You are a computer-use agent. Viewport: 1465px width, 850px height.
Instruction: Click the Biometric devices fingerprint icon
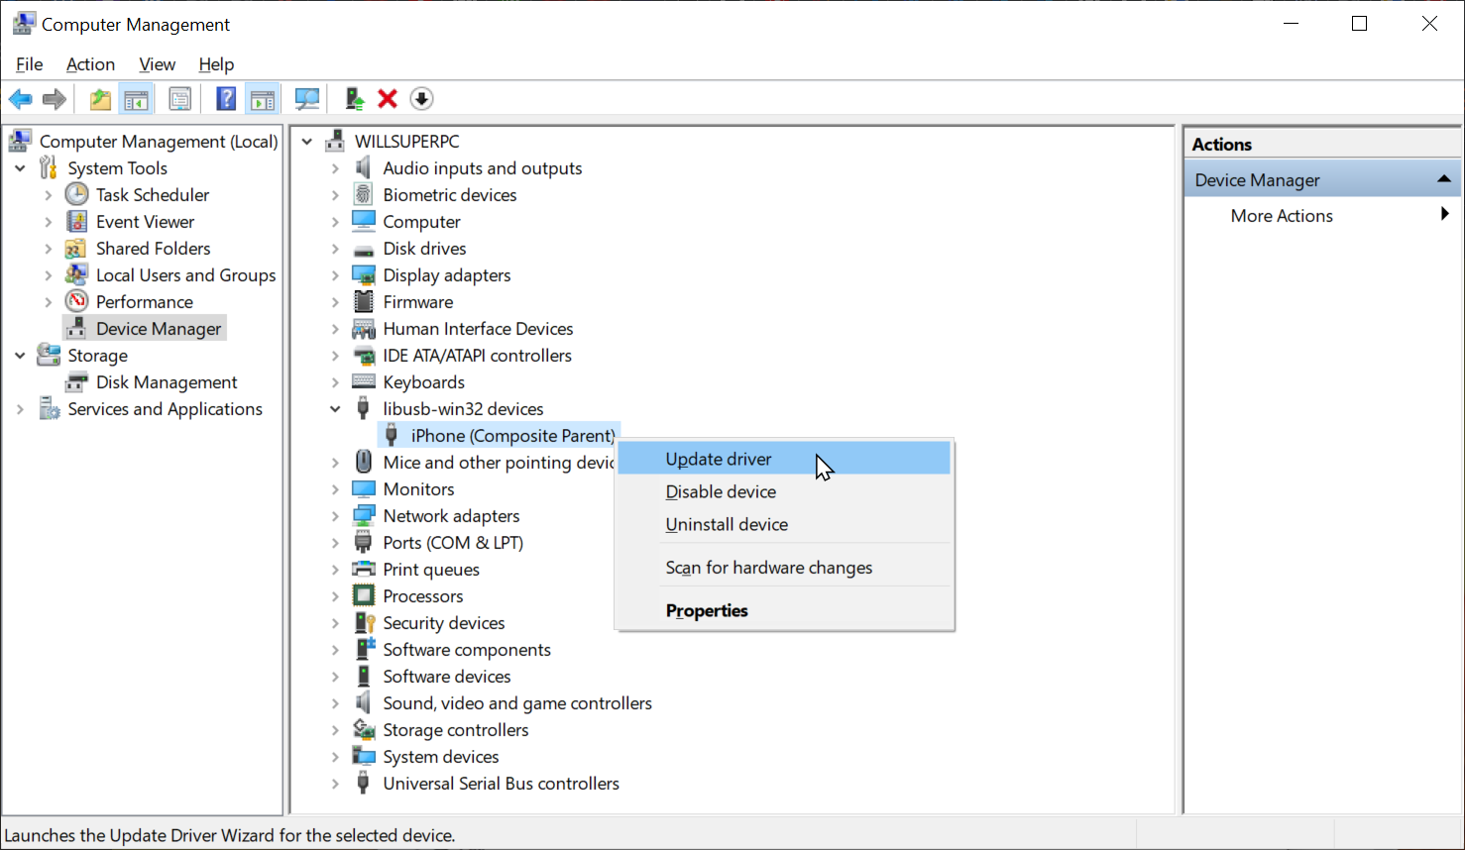pos(364,194)
